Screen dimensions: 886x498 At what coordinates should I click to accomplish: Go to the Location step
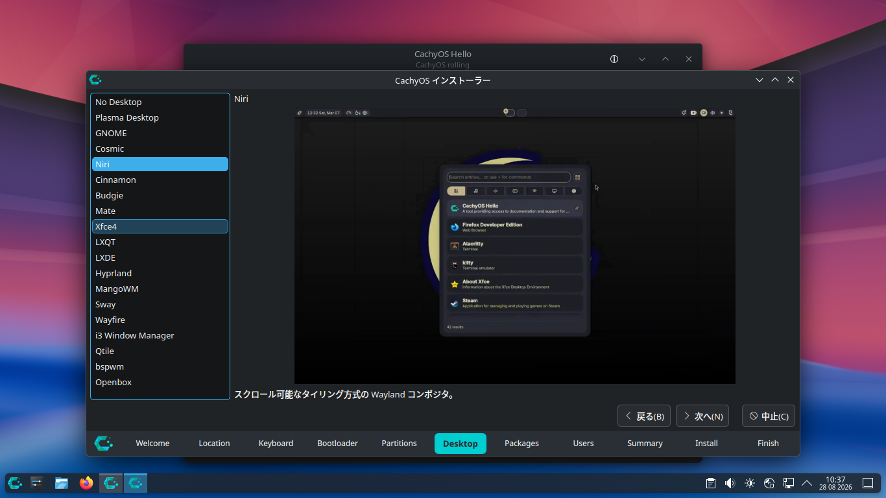tap(214, 444)
